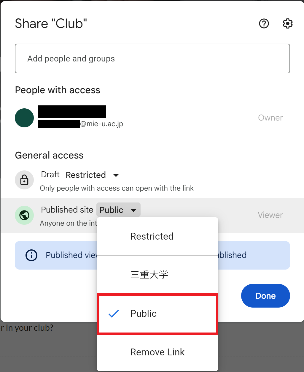Click the Done button
This screenshot has width=304, height=372.
tap(265, 296)
